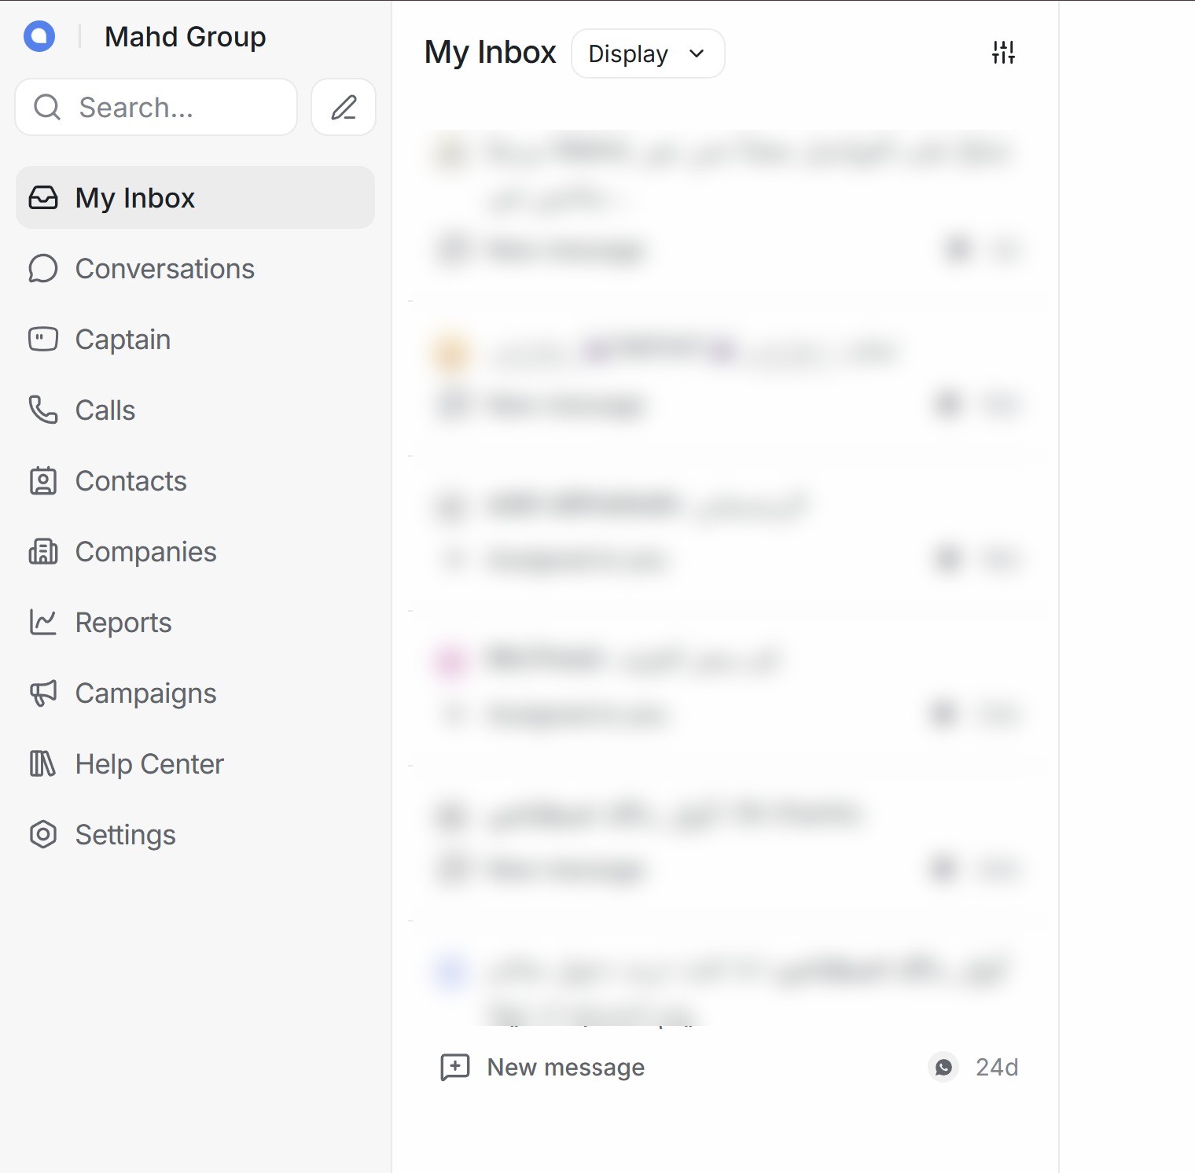Click the "New message" text in the 24d row
This screenshot has height=1173, width=1195.
pyautogui.click(x=566, y=1067)
